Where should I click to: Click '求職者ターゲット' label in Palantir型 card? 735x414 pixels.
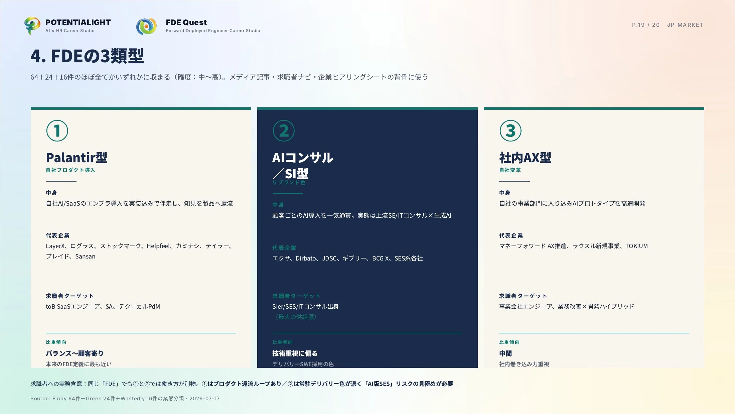point(69,296)
